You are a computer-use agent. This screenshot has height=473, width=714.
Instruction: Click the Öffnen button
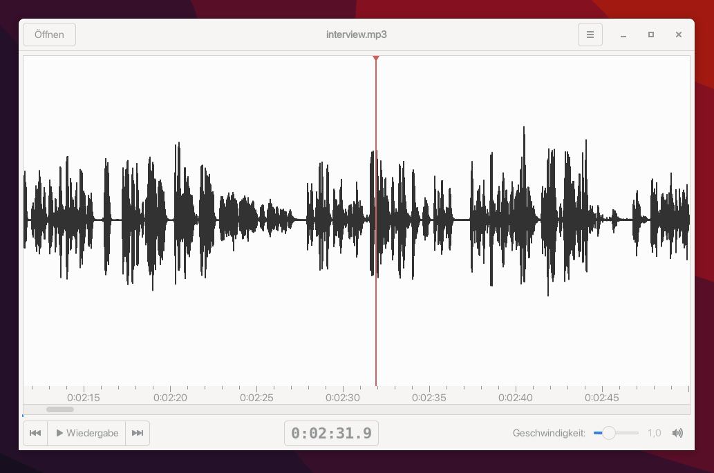coord(49,35)
